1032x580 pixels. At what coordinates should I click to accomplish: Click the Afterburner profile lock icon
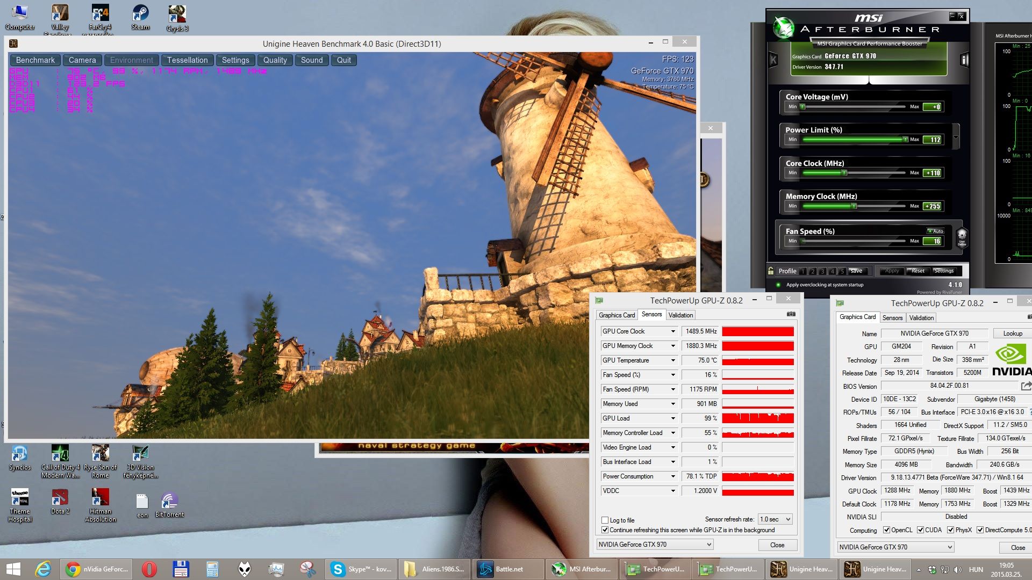(771, 271)
